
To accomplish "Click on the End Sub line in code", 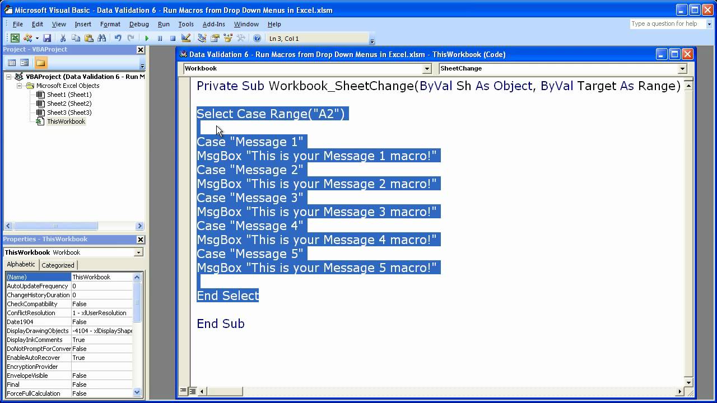I will tap(221, 324).
